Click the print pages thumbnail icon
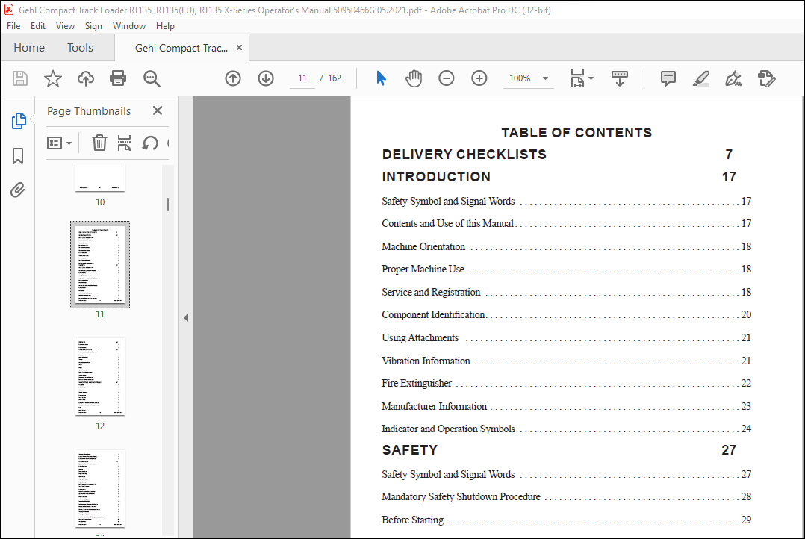This screenshot has width=805, height=539. [x=124, y=143]
